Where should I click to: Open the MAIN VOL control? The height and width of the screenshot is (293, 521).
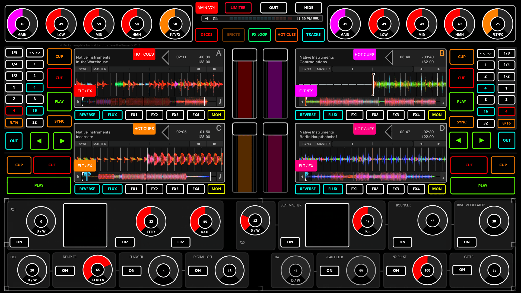click(207, 8)
